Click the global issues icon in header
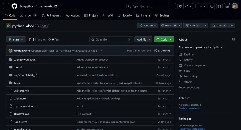The width and height of the screenshot is (241, 130). pos(212,6)
